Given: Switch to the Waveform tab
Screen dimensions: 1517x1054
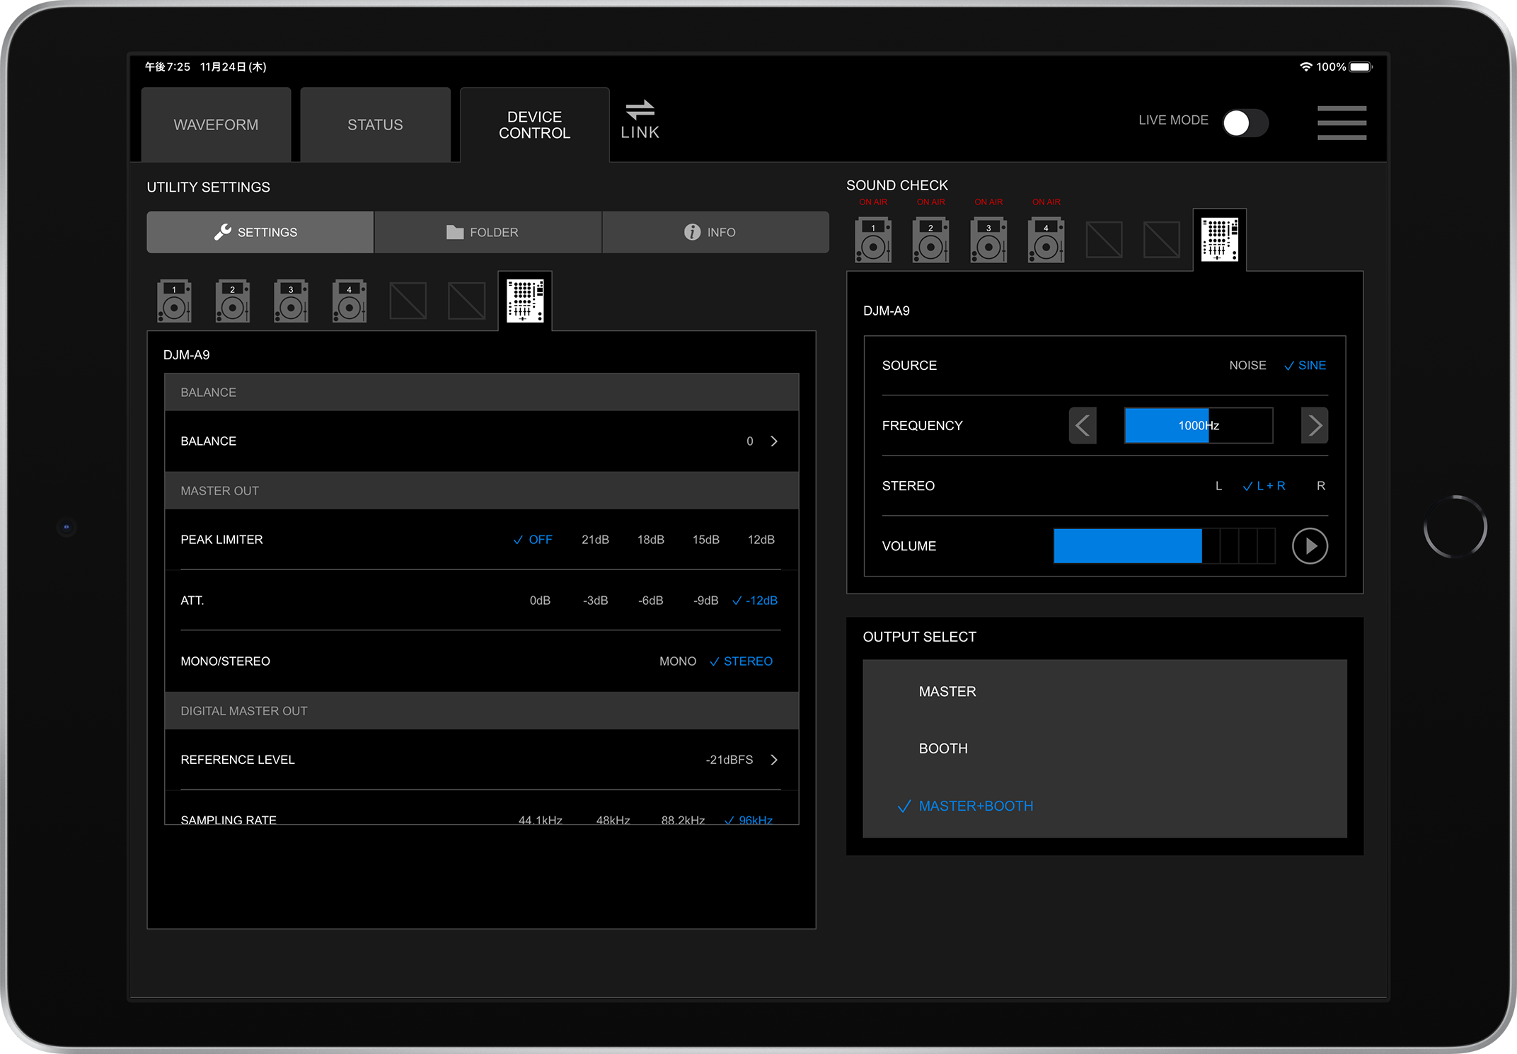Looking at the screenshot, I should pos(215,124).
